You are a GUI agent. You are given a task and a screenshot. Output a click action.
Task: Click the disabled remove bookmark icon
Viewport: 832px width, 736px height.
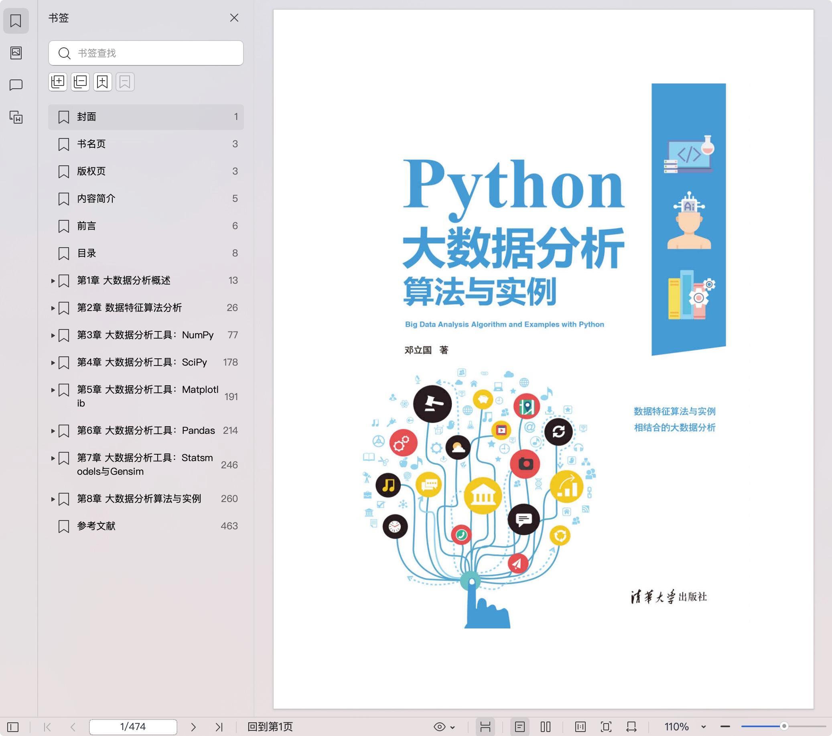(125, 82)
